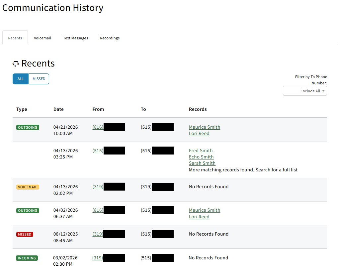The height and width of the screenshot is (266, 340).
Task: Open the Voicemail tab
Action: (42, 38)
